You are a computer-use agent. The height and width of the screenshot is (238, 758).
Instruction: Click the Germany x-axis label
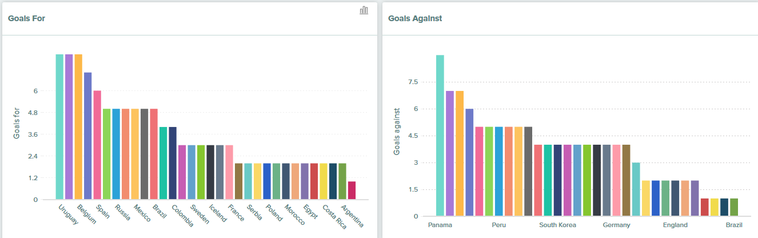616,225
